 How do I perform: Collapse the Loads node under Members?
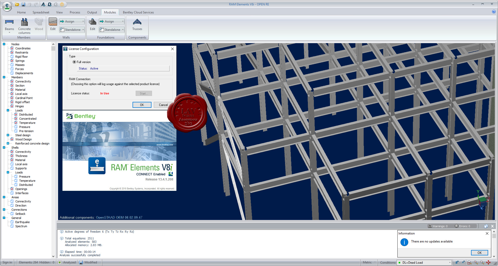pyautogui.click(x=8, y=110)
